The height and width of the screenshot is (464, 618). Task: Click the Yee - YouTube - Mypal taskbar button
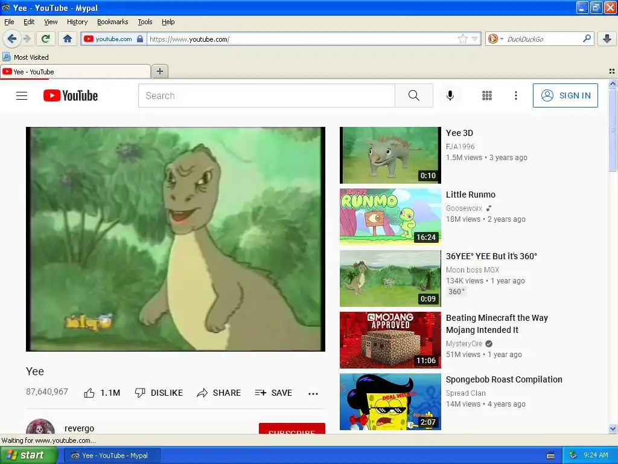pyautogui.click(x=112, y=456)
